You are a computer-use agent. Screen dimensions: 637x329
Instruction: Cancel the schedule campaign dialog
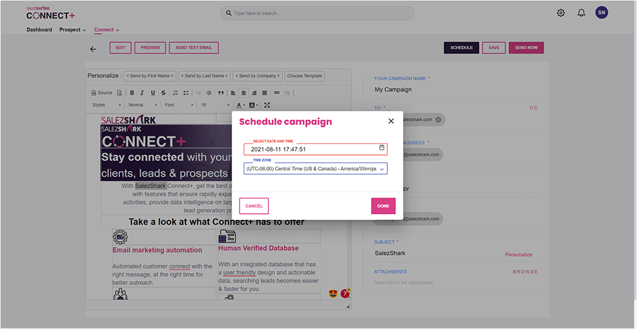click(x=254, y=206)
